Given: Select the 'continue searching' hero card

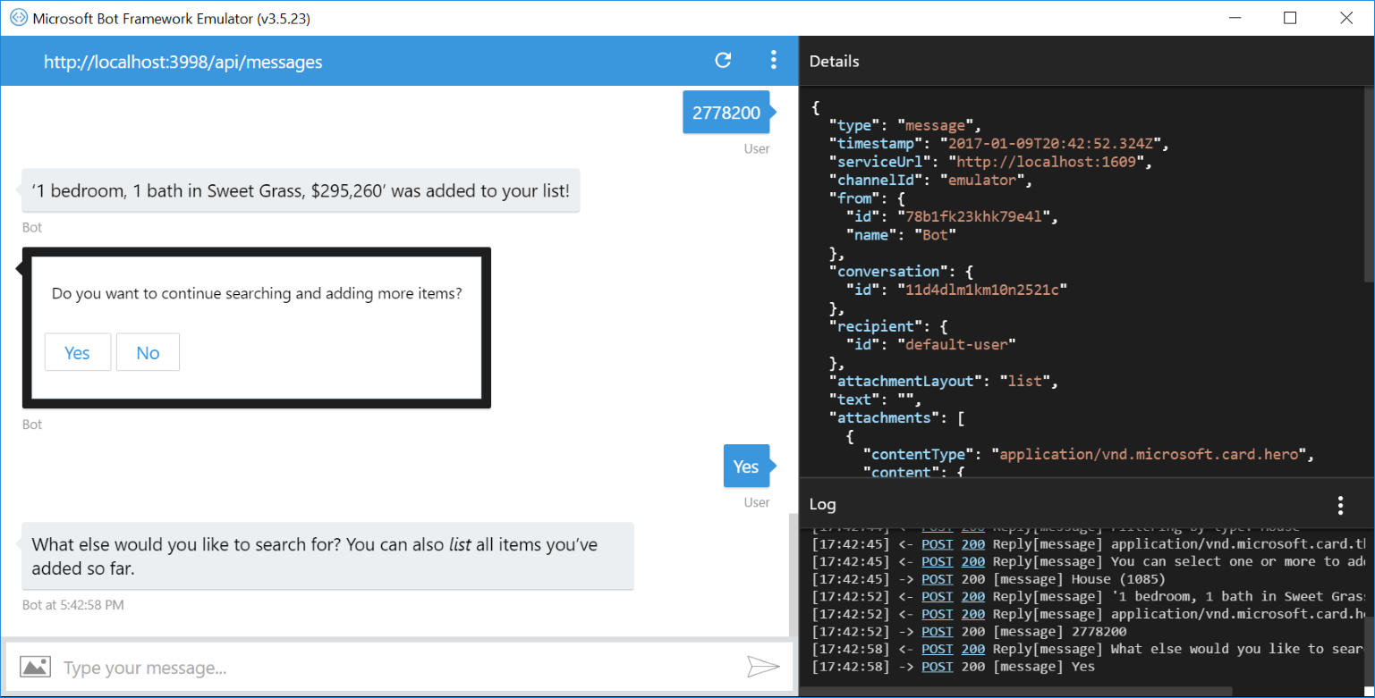Looking at the screenshot, I should point(256,328).
